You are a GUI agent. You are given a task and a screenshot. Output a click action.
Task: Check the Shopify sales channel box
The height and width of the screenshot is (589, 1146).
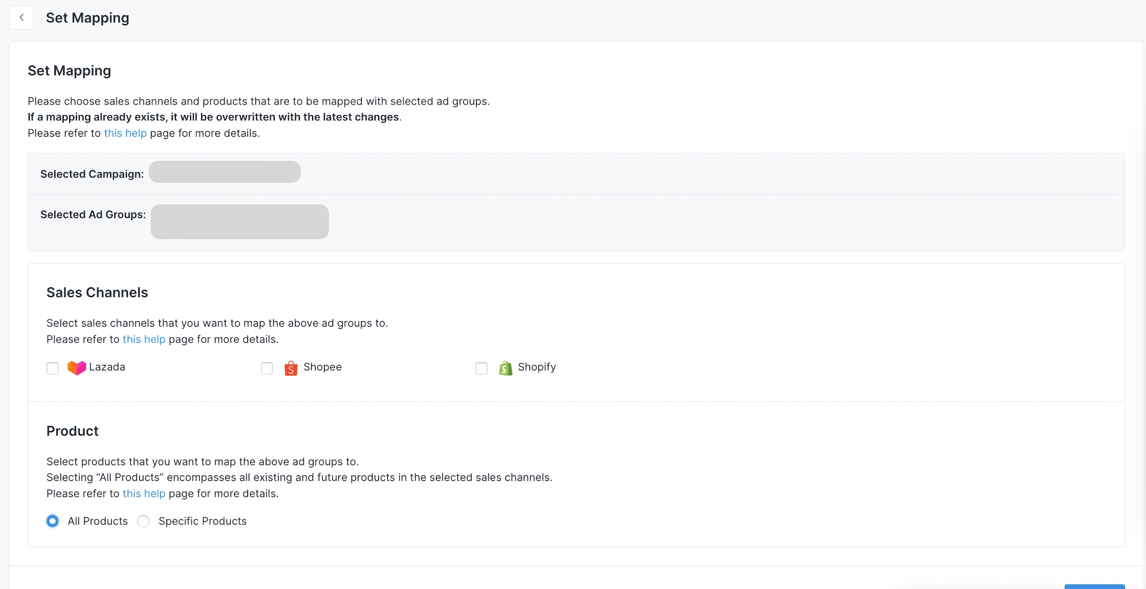coord(481,368)
